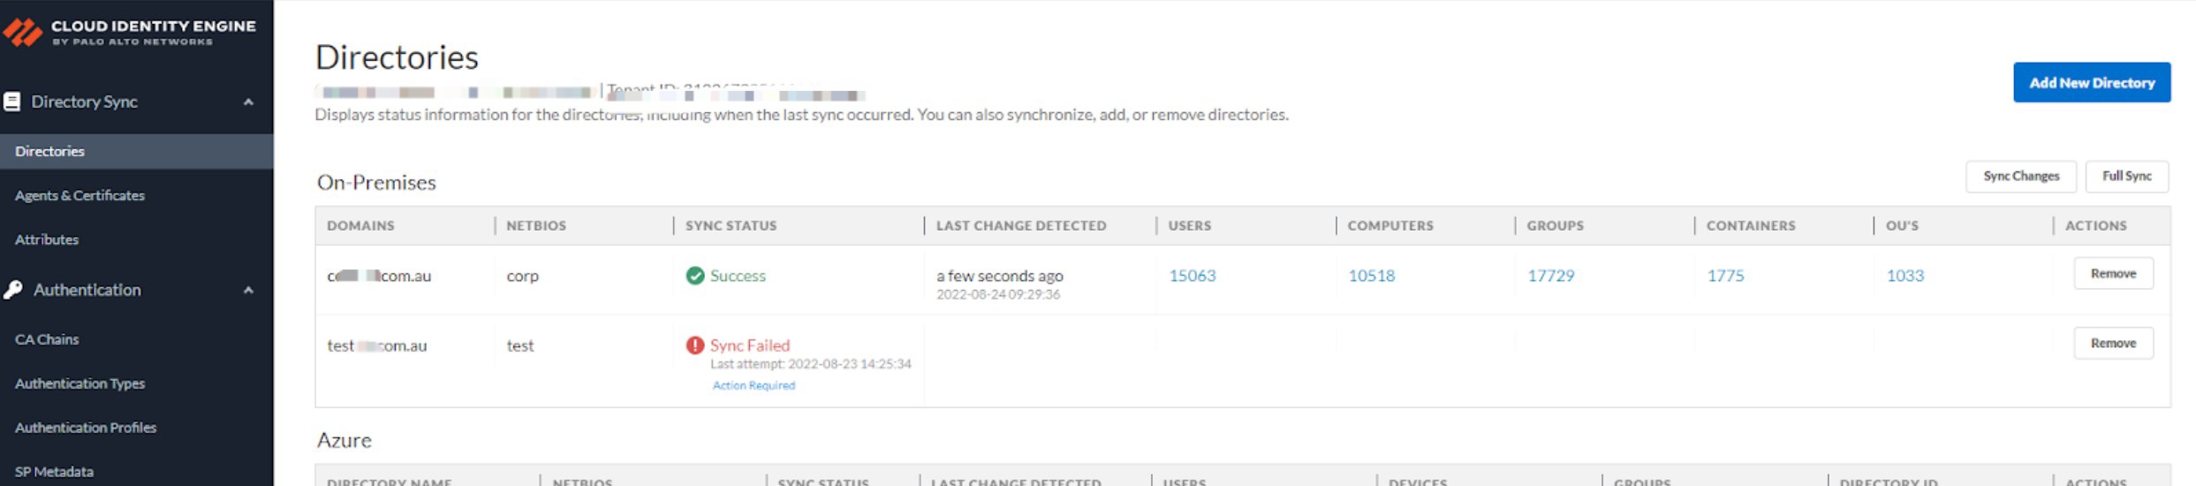Start a Full Sync
Image resolution: width=2196 pixels, height=486 pixels.
[2126, 176]
